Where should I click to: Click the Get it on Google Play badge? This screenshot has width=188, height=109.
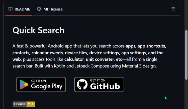[x=41, y=84]
